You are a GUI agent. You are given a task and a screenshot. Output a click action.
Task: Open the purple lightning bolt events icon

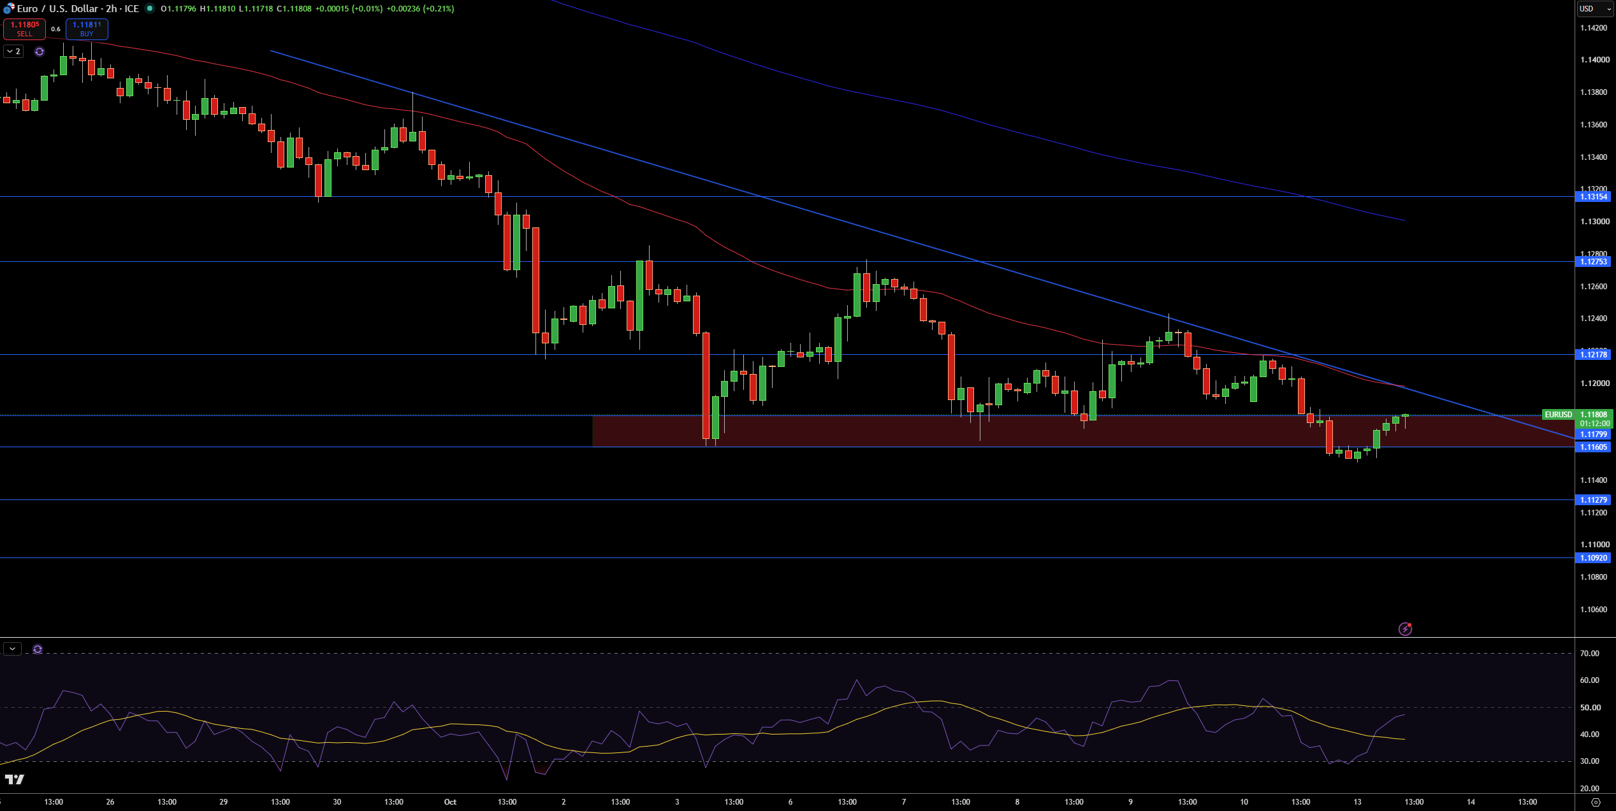click(x=1405, y=629)
